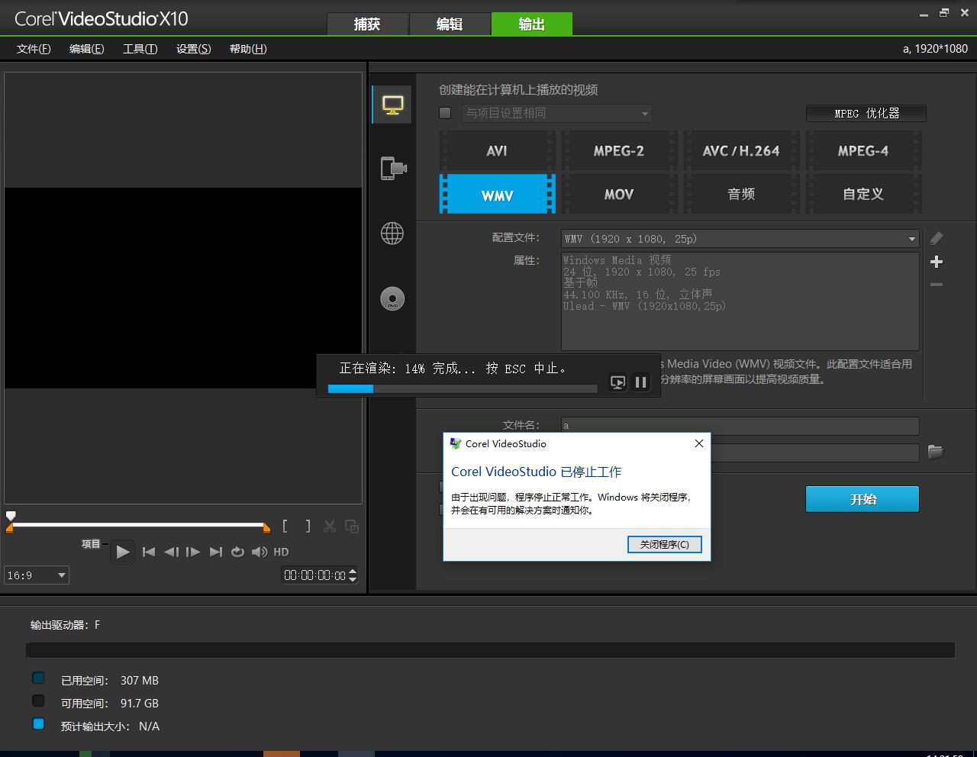The width and height of the screenshot is (977, 757).
Task: Click the 预计输出大小 color legend swatch
Action: tap(38, 723)
